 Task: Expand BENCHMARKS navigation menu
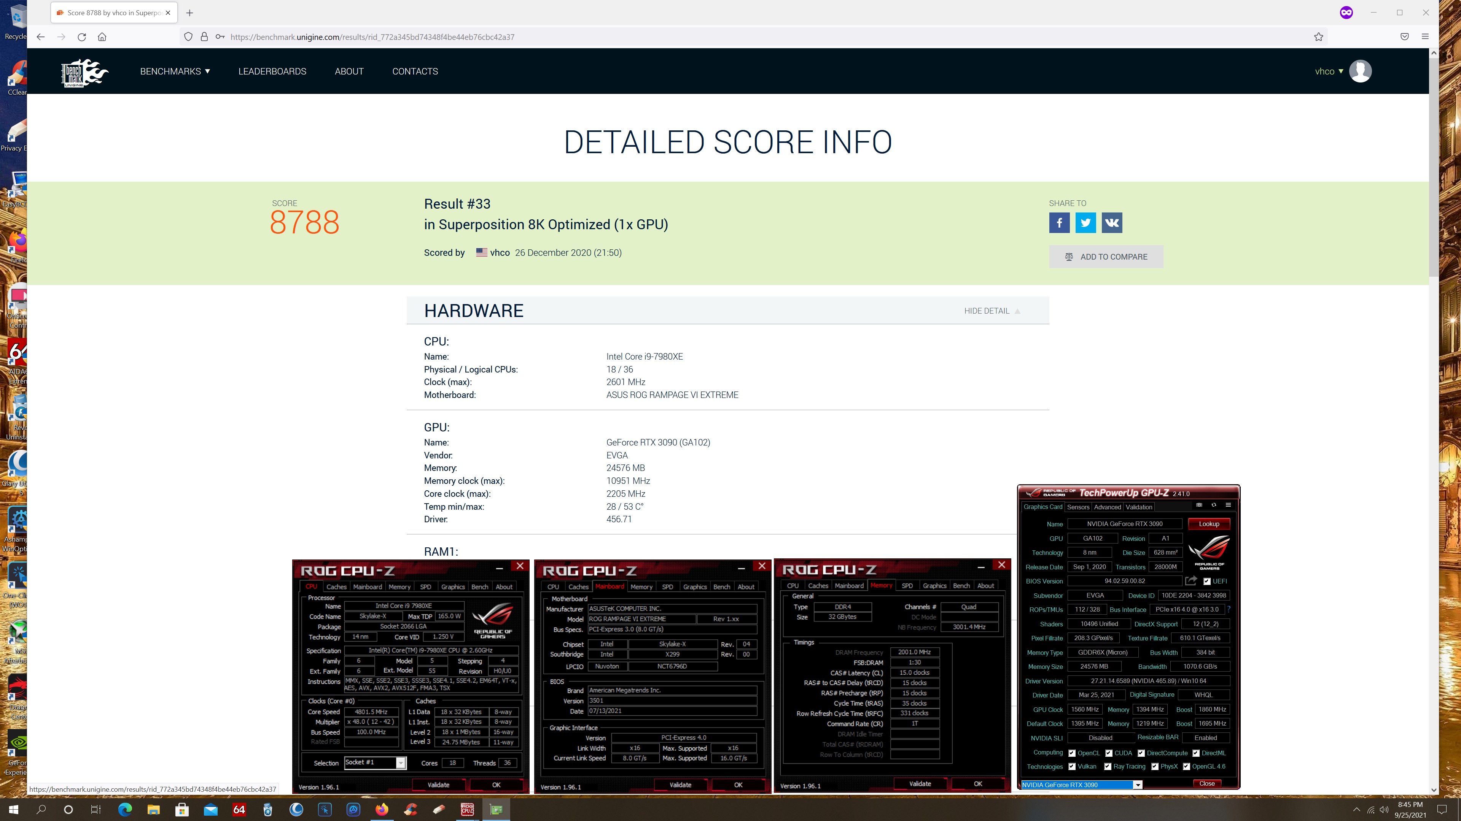[x=175, y=71]
